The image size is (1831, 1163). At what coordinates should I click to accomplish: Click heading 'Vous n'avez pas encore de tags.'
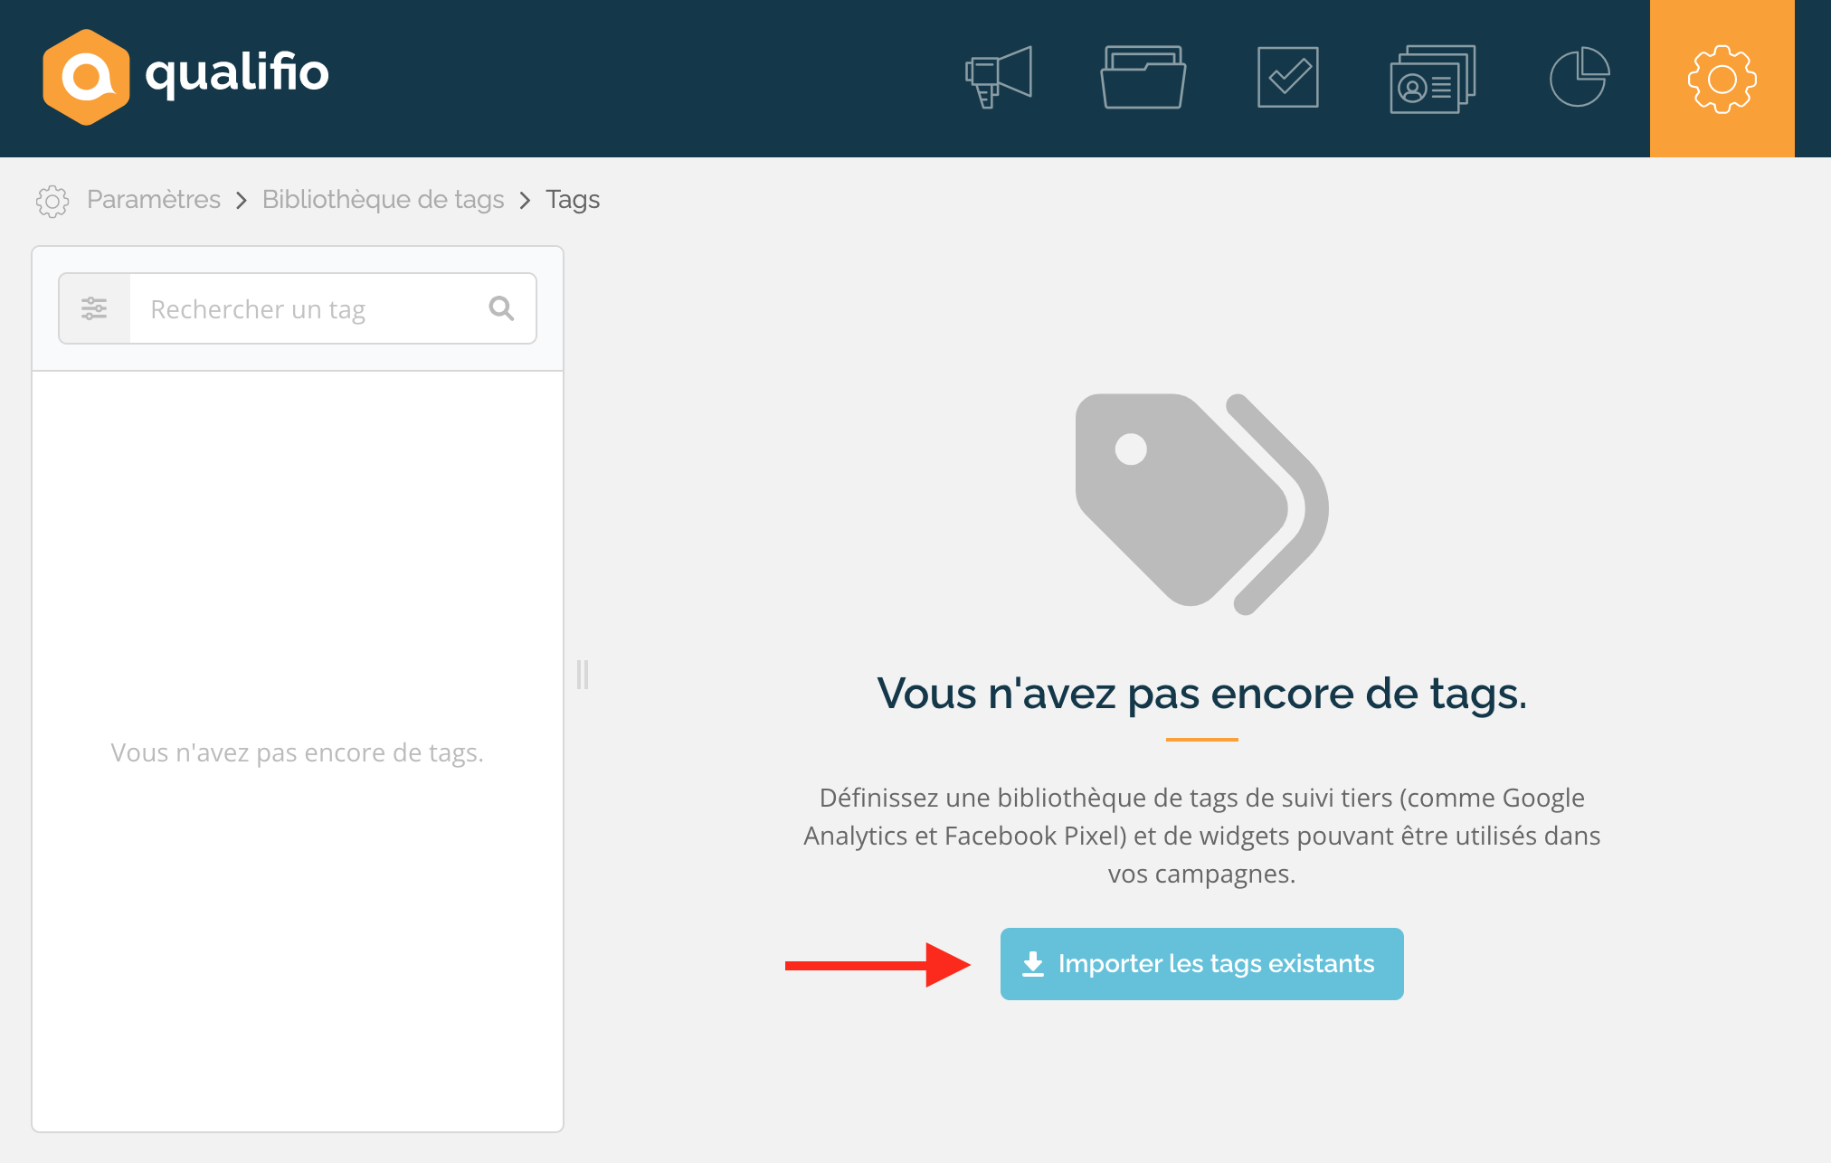(x=1201, y=694)
